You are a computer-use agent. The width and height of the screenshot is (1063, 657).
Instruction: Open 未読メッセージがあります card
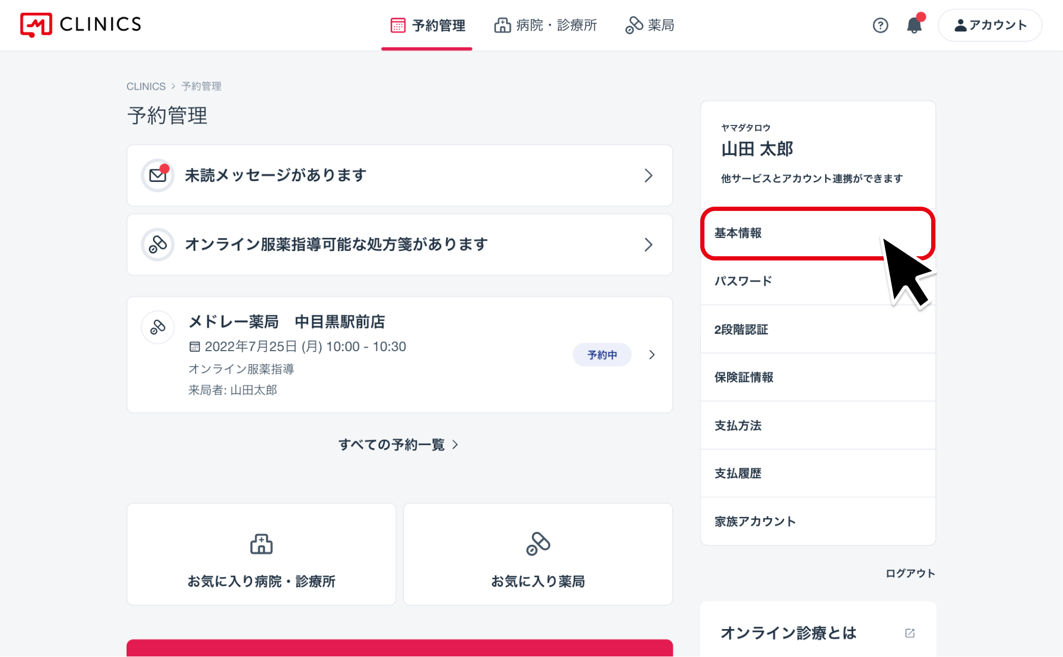tap(400, 176)
